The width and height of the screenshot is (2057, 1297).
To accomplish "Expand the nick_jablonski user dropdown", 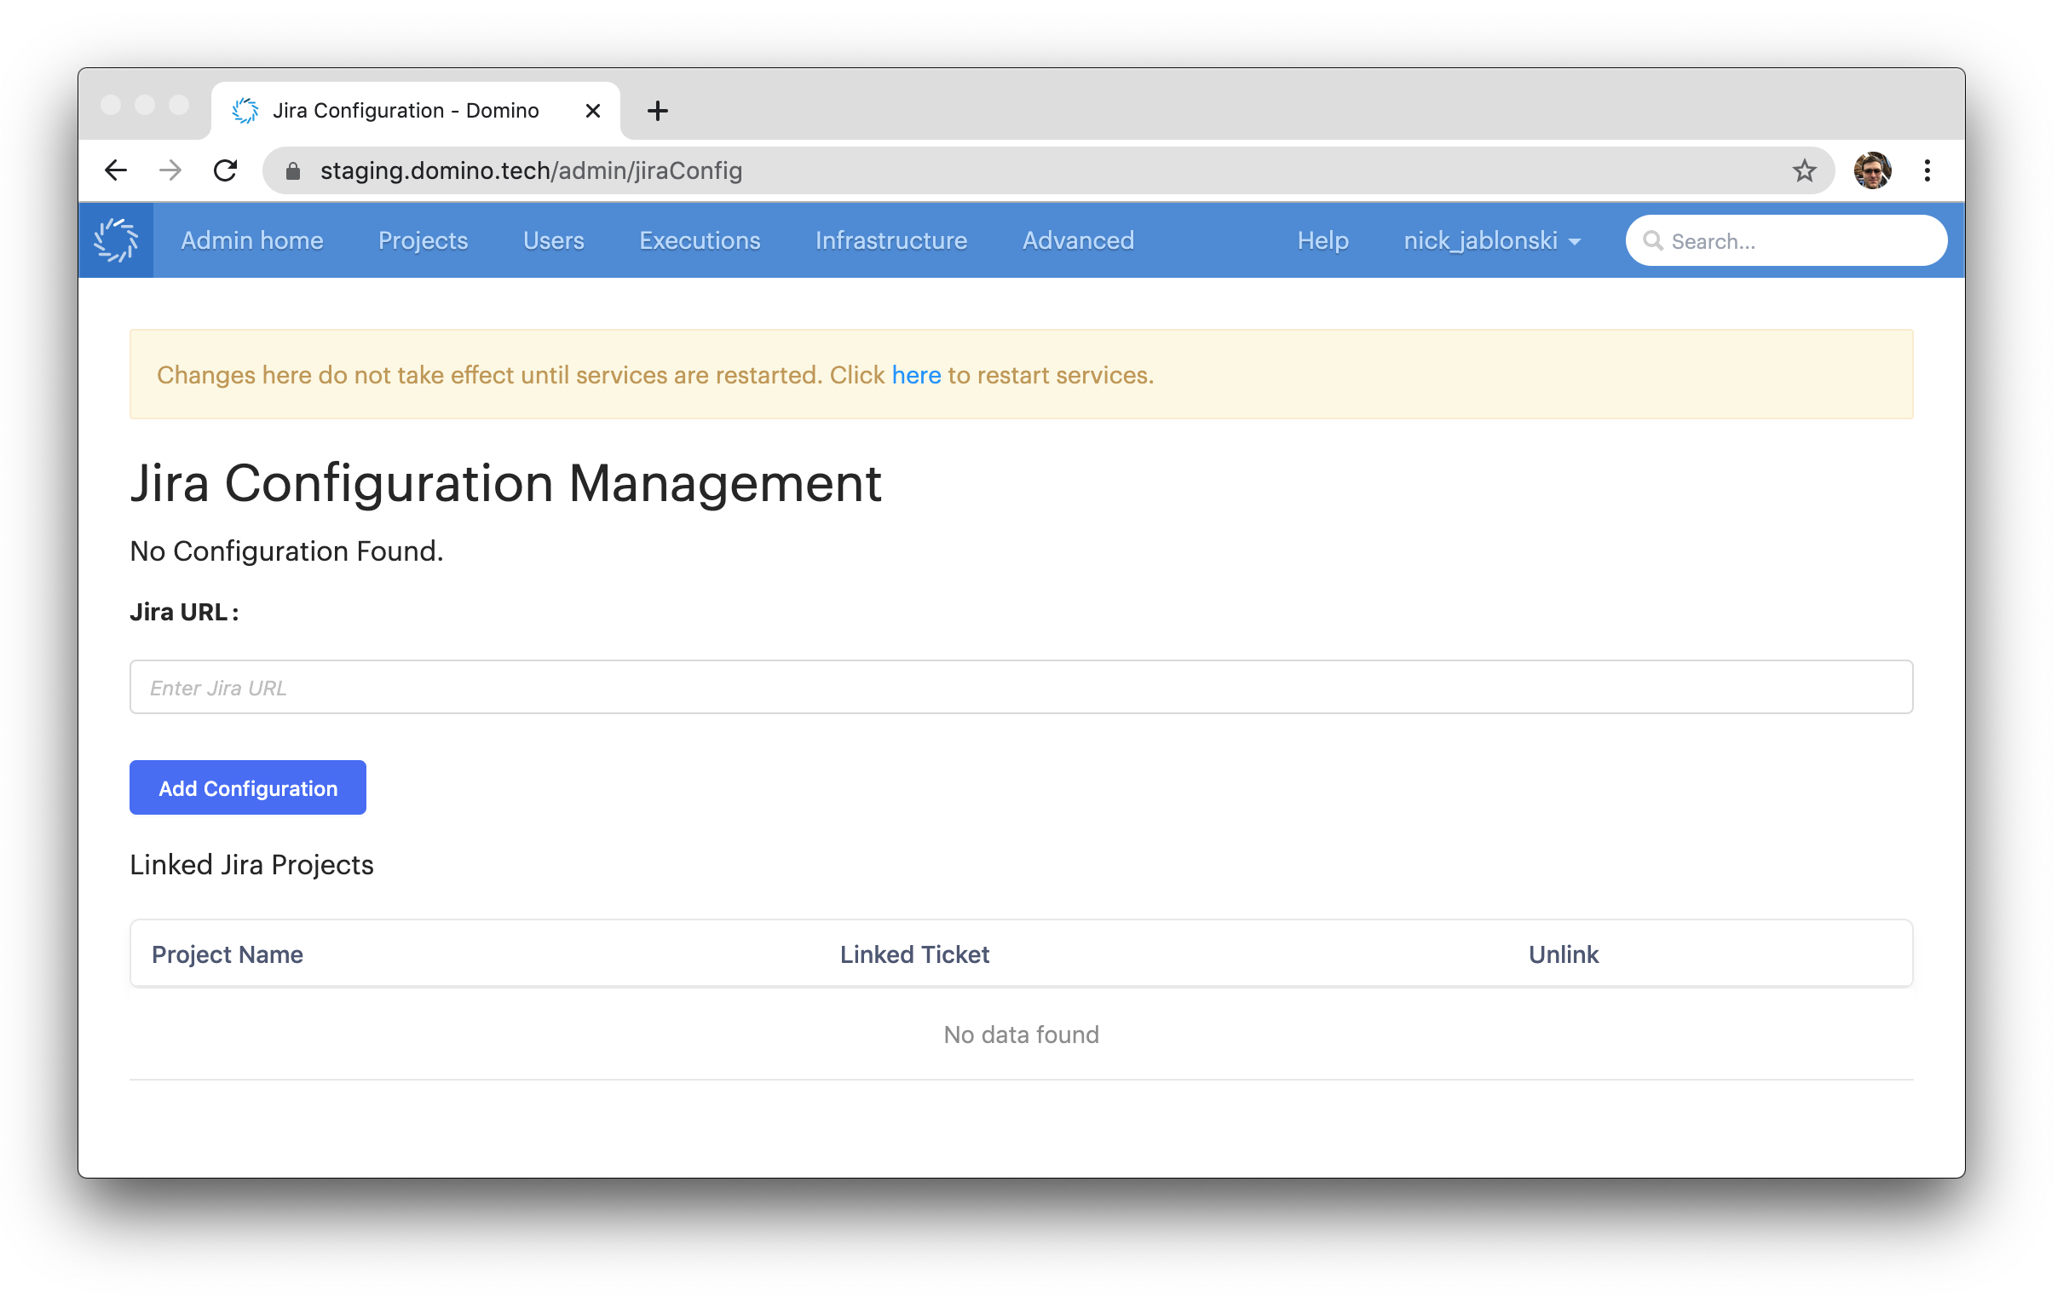I will [x=1491, y=241].
